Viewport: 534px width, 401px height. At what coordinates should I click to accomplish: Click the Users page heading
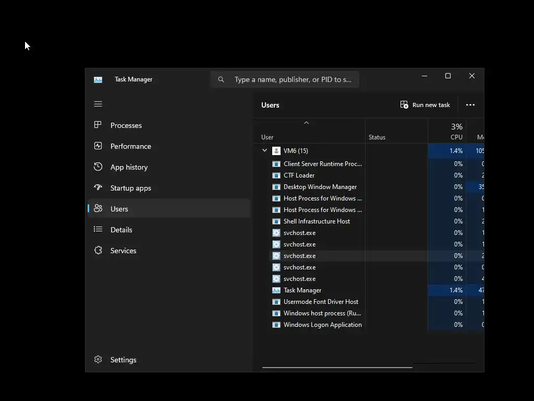[x=270, y=105]
